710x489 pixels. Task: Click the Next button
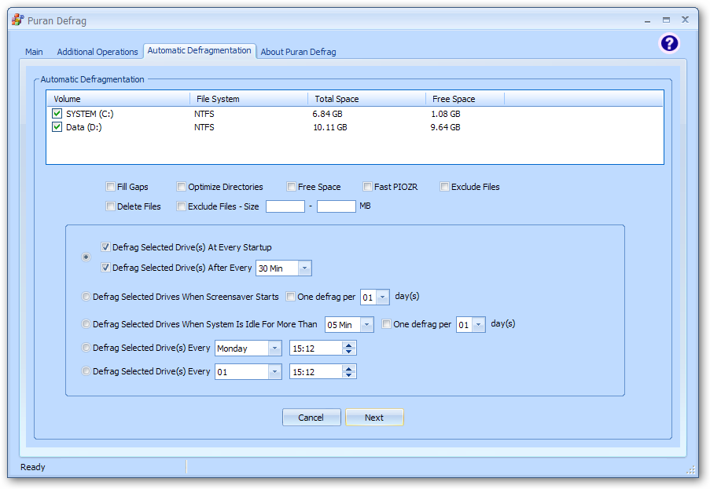tap(374, 417)
